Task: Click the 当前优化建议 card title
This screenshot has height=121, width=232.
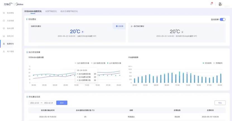Action: [36, 26]
